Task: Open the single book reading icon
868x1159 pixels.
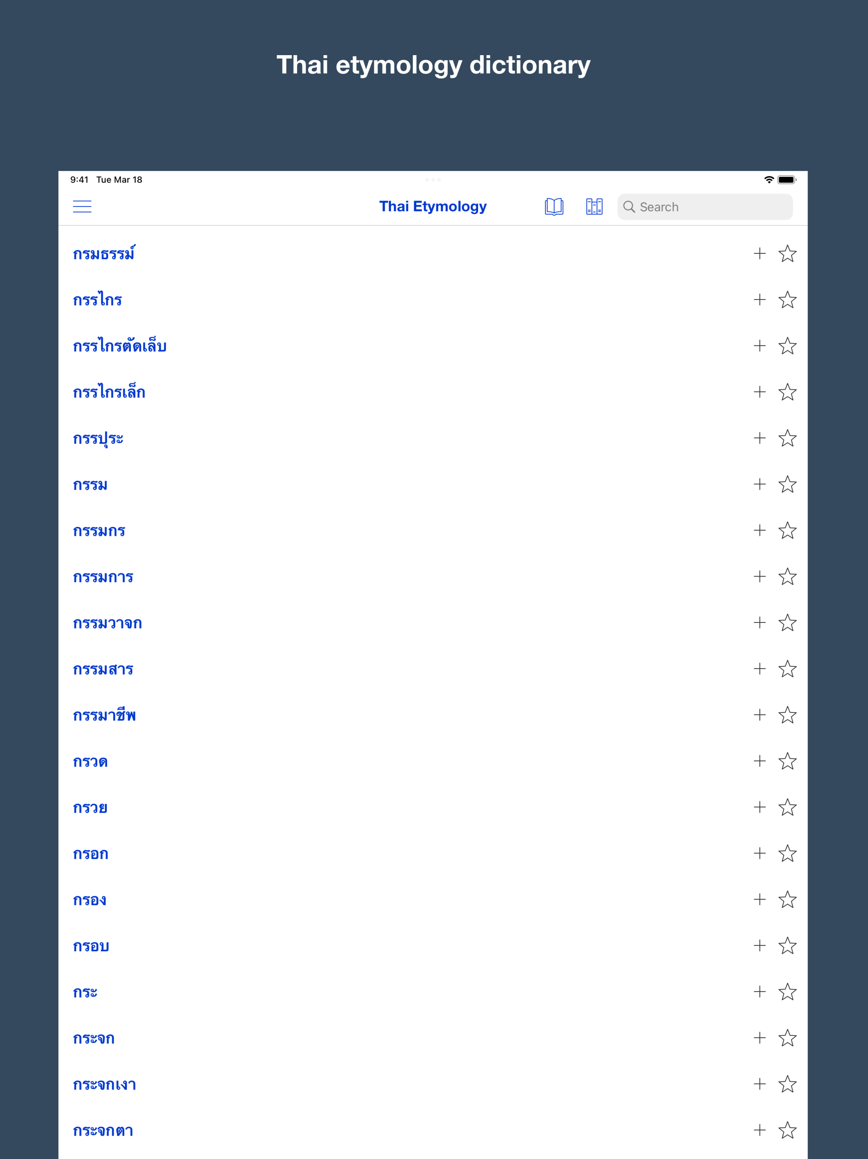Action: tap(554, 207)
